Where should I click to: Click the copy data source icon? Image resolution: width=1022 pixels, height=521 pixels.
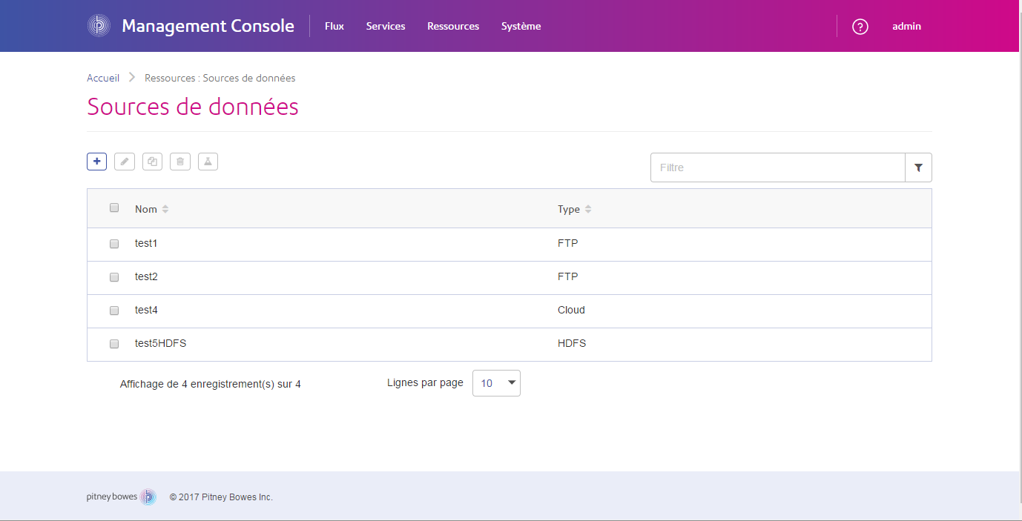coord(152,161)
